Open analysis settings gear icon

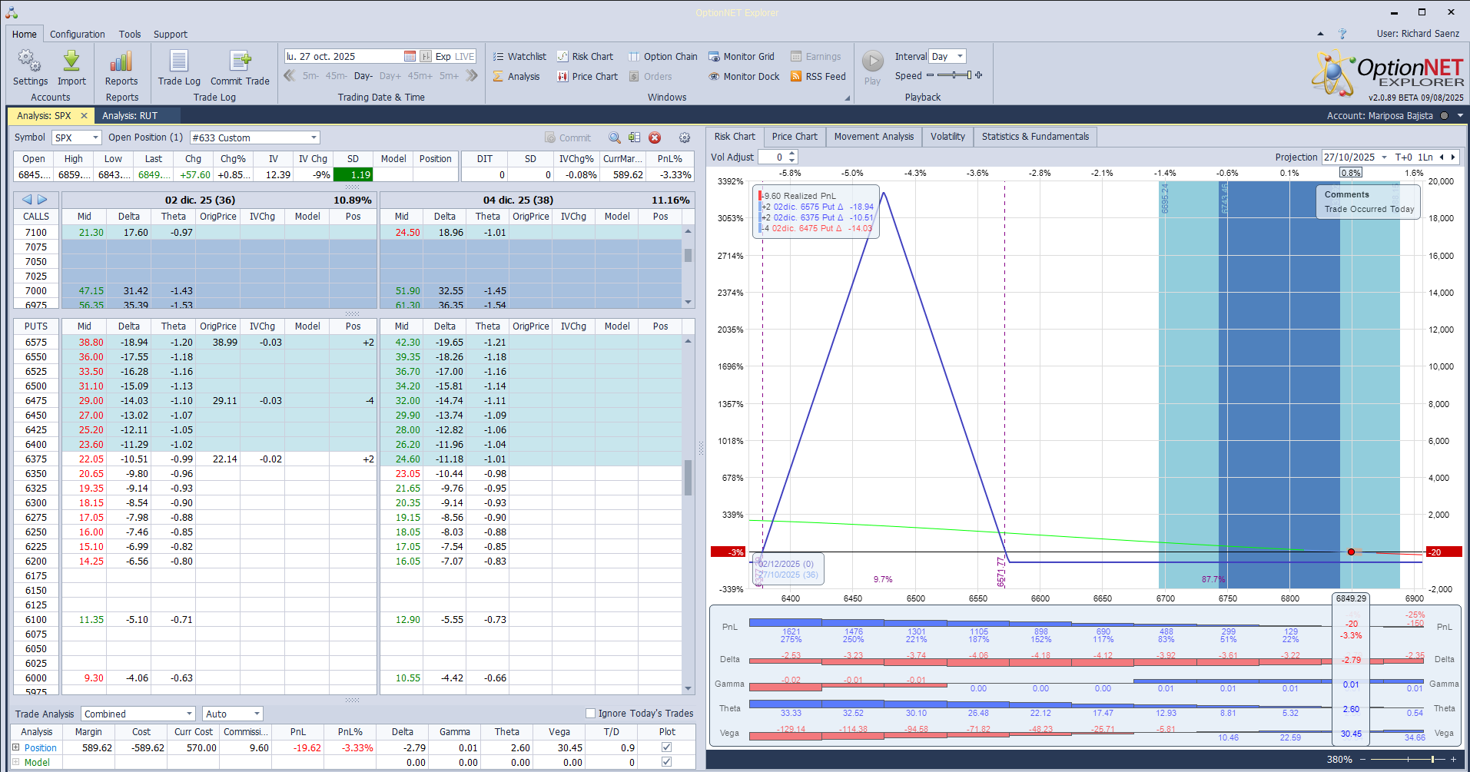point(685,138)
